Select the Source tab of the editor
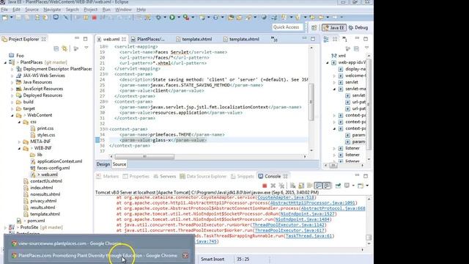Image resolution: width=469 pixels, height=264 pixels. pos(119,164)
